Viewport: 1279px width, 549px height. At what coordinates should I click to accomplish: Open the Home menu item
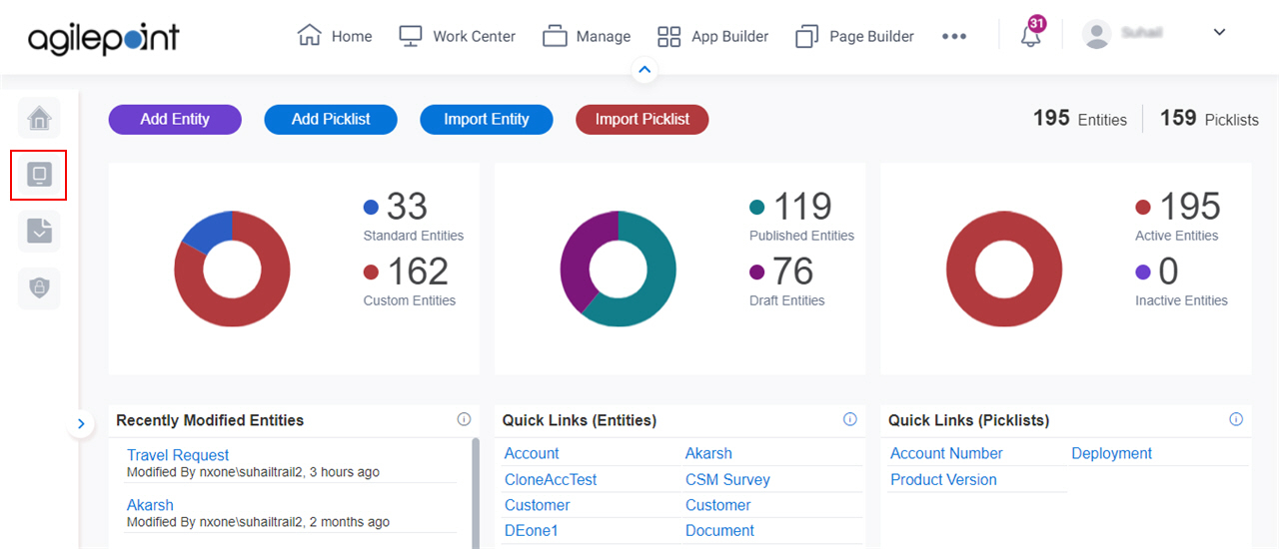[335, 36]
